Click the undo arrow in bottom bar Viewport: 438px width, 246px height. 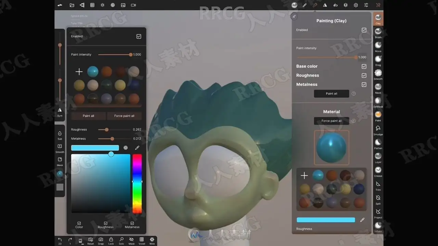pyautogui.click(x=60, y=241)
